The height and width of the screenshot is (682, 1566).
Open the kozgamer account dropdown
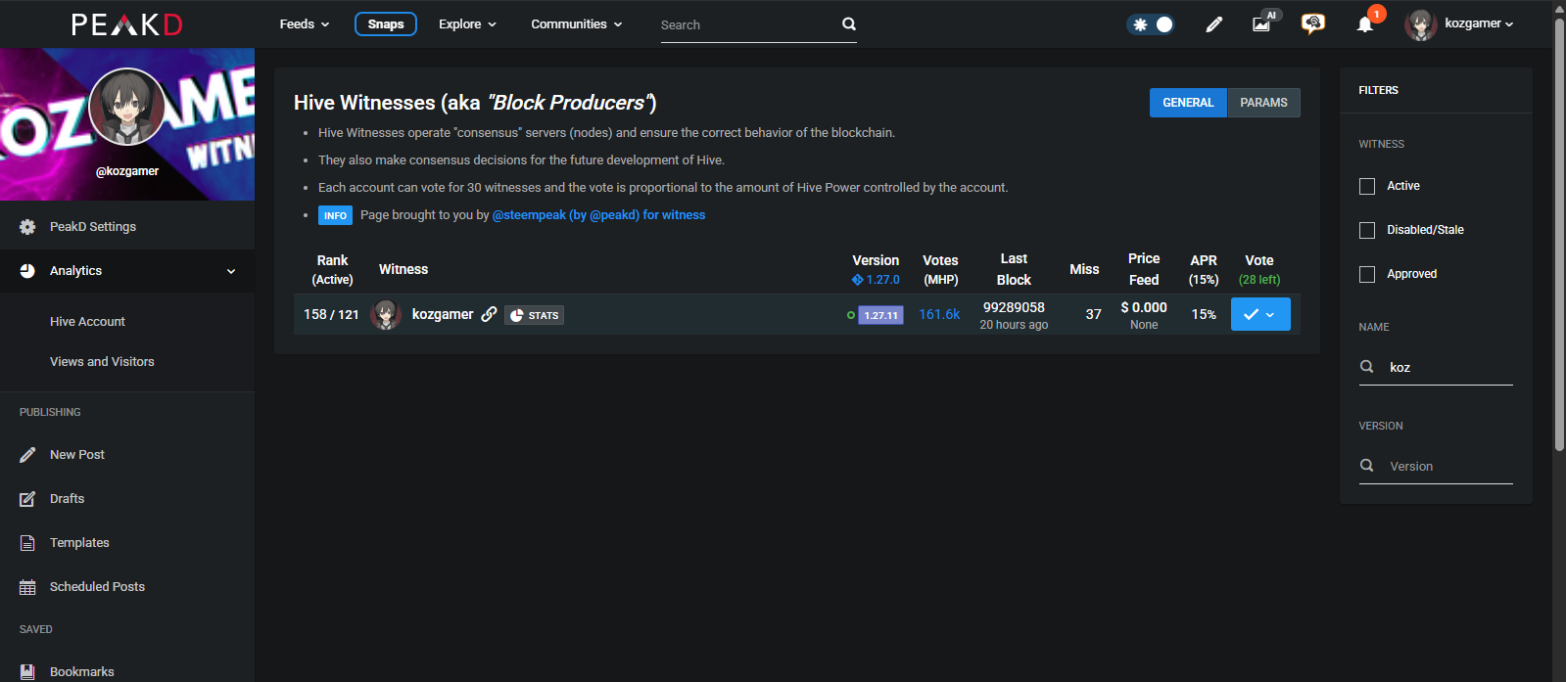tap(1479, 23)
